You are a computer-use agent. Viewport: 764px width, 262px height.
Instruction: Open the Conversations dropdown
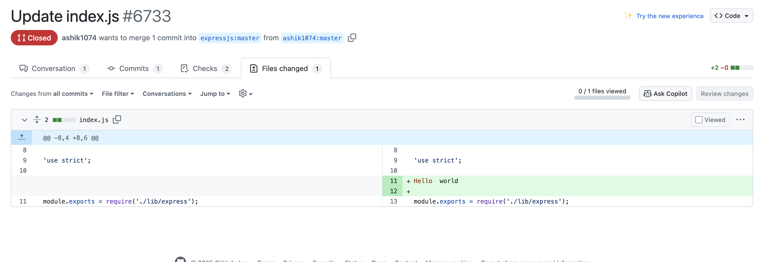(x=167, y=94)
